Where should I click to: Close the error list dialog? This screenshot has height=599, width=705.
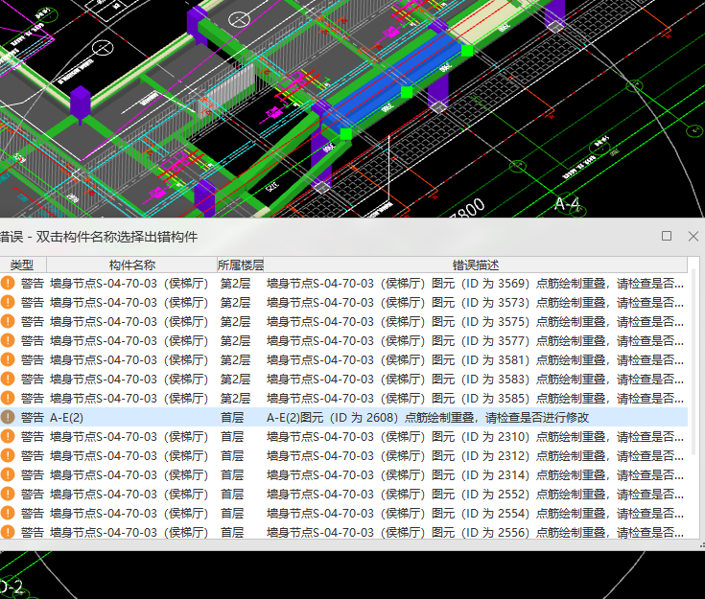point(693,236)
